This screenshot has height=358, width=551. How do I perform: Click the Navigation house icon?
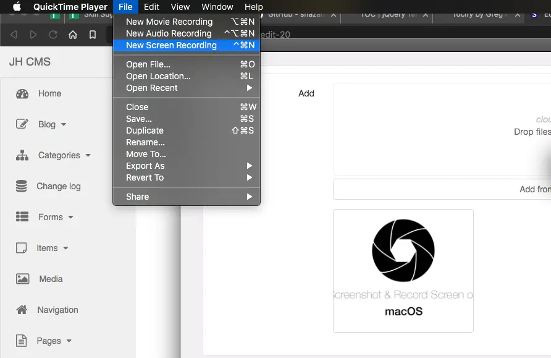(x=22, y=310)
